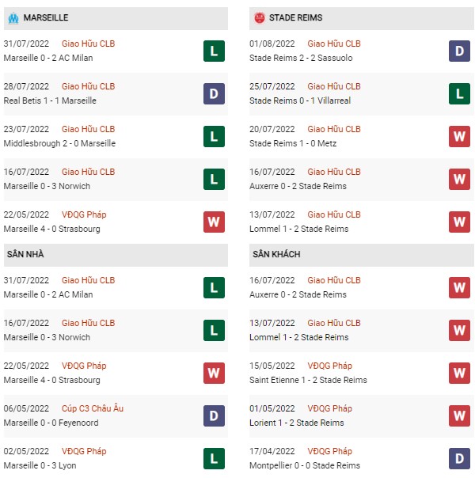Click the D badge for Stade Reims 2-2 Sassuolo
Image resolution: width=475 pixels, height=478 pixels.
coord(459,51)
